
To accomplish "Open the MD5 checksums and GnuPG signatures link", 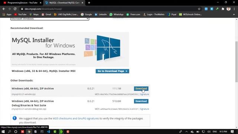I will 76,118.
